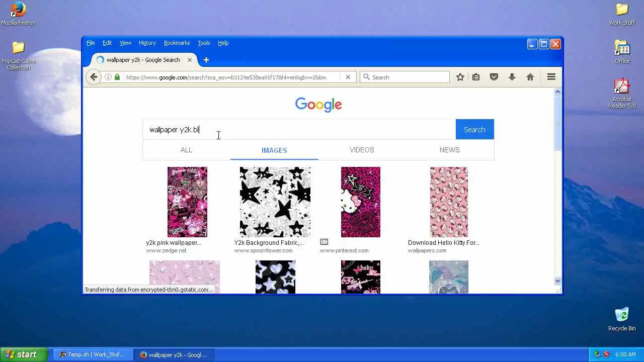Click scrollbar down arrow in browser
Image resolution: width=644 pixels, height=362 pixels.
[557, 281]
